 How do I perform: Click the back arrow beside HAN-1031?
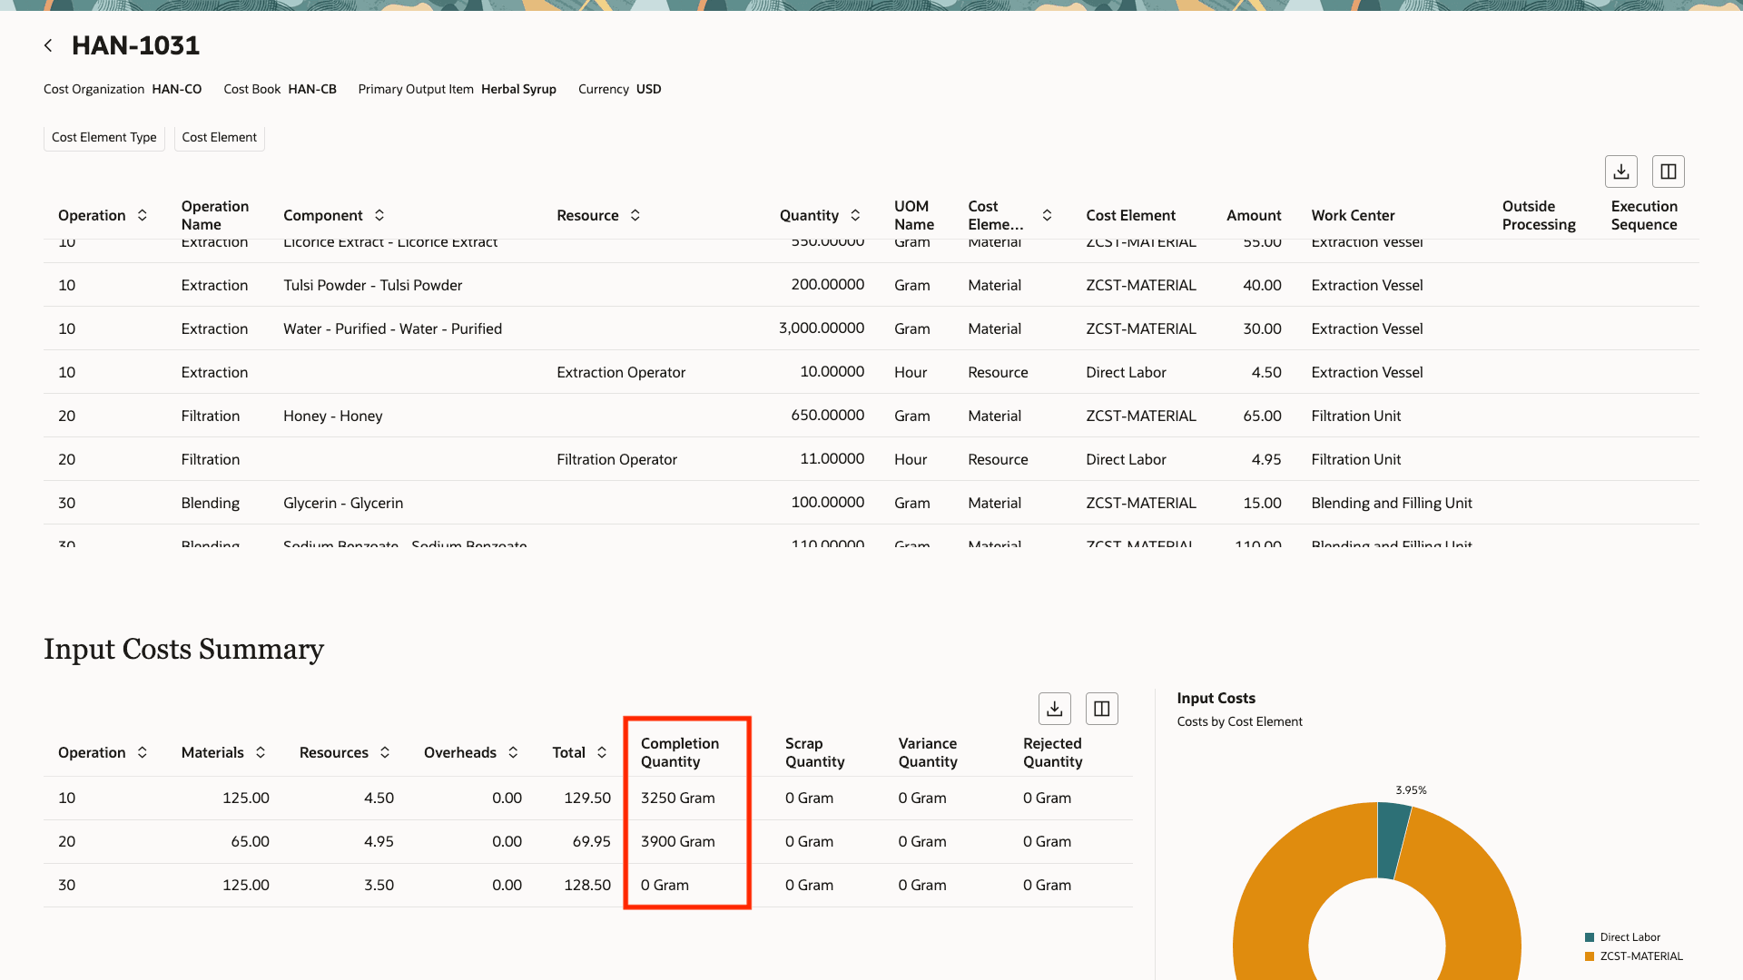[48, 44]
